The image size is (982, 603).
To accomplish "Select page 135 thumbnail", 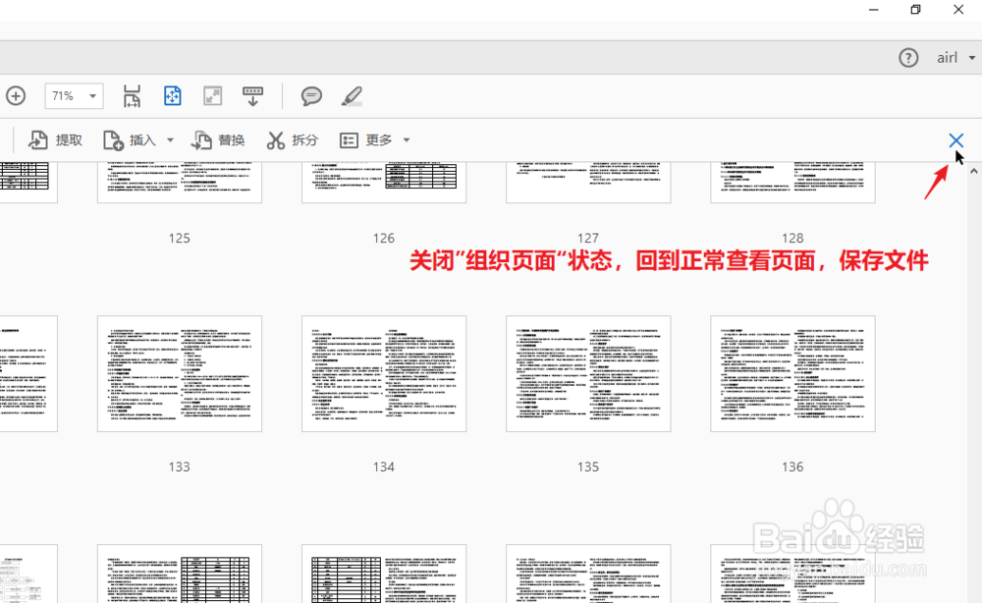I will coord(588,374).
